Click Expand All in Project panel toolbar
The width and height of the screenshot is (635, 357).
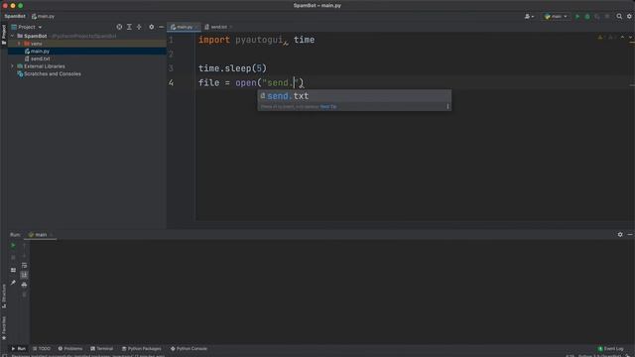click(129, 27)
